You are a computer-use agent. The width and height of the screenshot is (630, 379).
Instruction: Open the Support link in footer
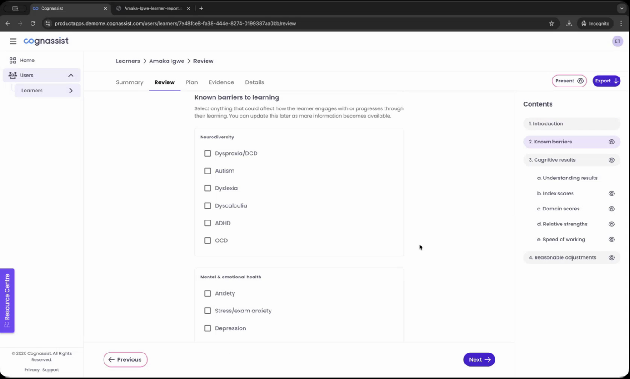(x=51, y=370)
